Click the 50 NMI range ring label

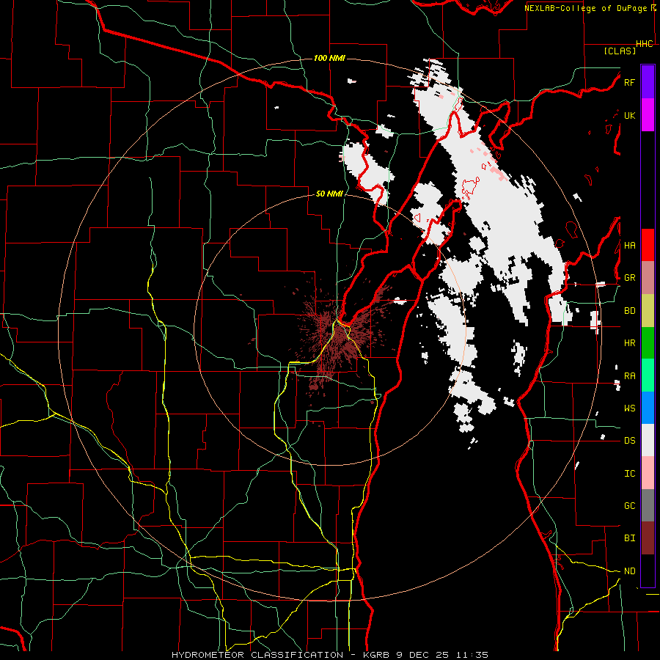tap(329, 194)
